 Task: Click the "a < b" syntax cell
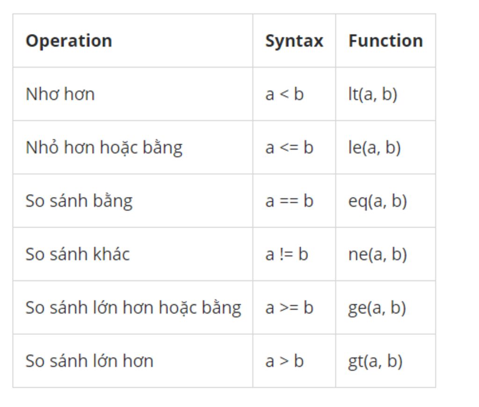coord(284,94)
